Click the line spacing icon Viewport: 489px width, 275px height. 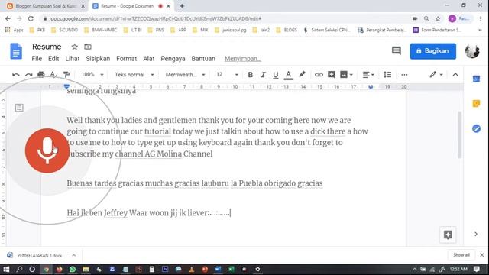point(387,75)
